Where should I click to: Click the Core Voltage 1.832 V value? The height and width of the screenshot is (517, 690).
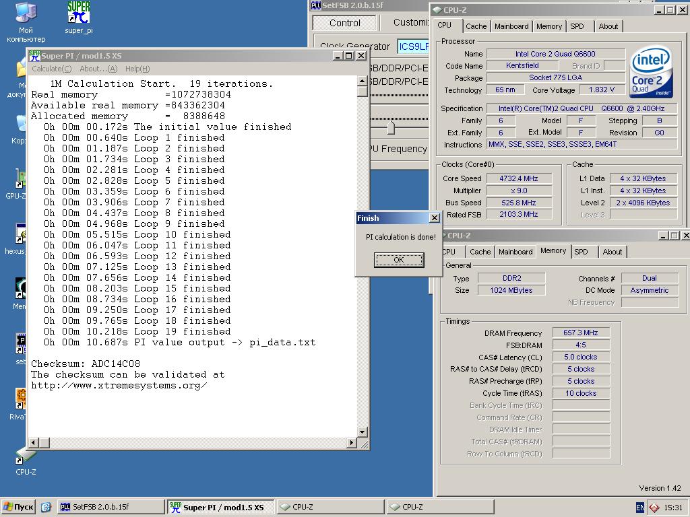point(602,90)
